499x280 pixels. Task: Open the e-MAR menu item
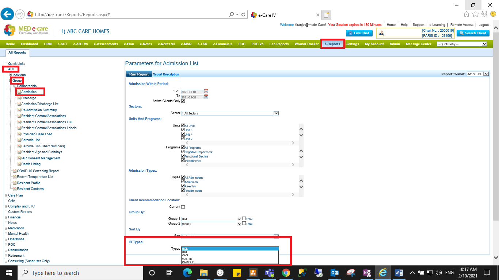[x=186, y=44]
